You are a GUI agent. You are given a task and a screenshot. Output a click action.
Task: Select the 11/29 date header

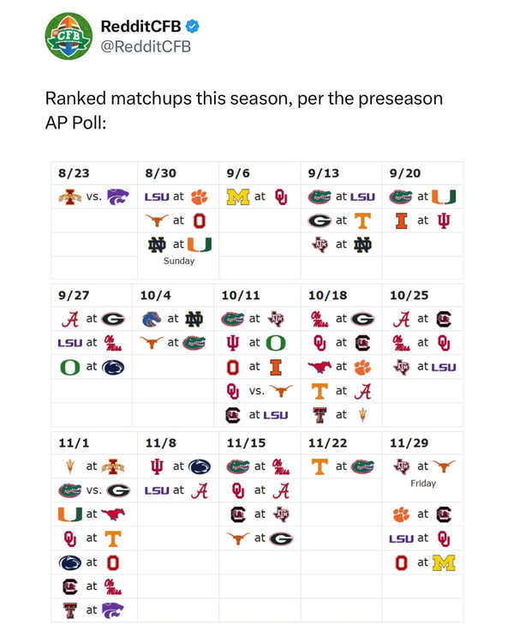pos(408,442)
